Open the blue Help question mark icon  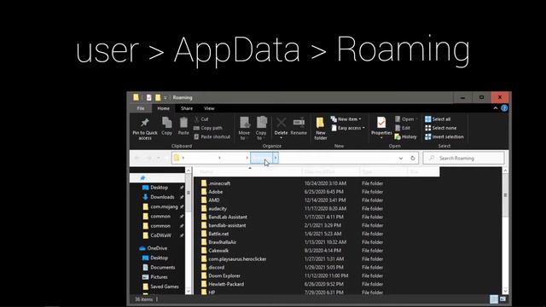(x=504, y=108)
